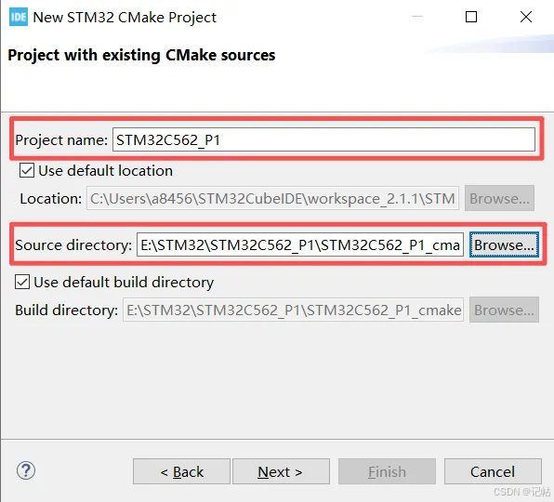The image size is (554, 502).
Task: Go to the previous page with Back
Action: pyautogui.click(x=181, y=471)
